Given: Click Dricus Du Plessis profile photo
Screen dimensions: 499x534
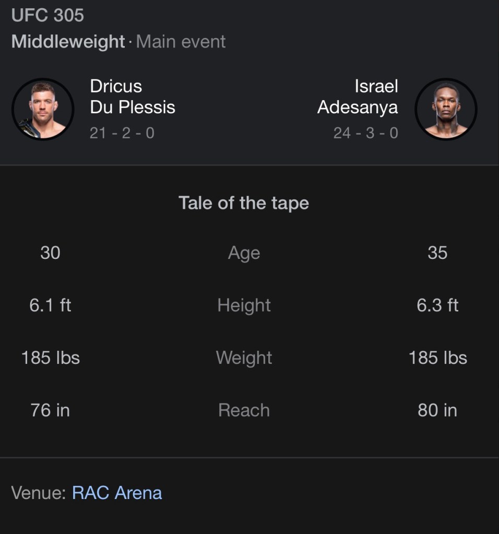Looking at the screenshot, I should pyautogui.click(x=43, y=109).
